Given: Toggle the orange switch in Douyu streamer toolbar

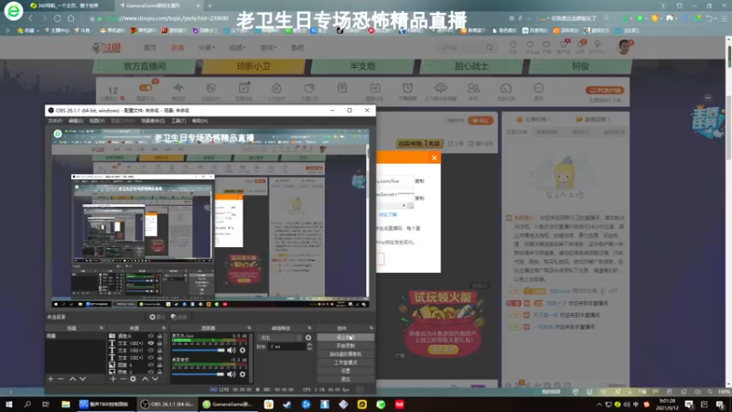Looking at the screenshot, I should click(145, 88).
